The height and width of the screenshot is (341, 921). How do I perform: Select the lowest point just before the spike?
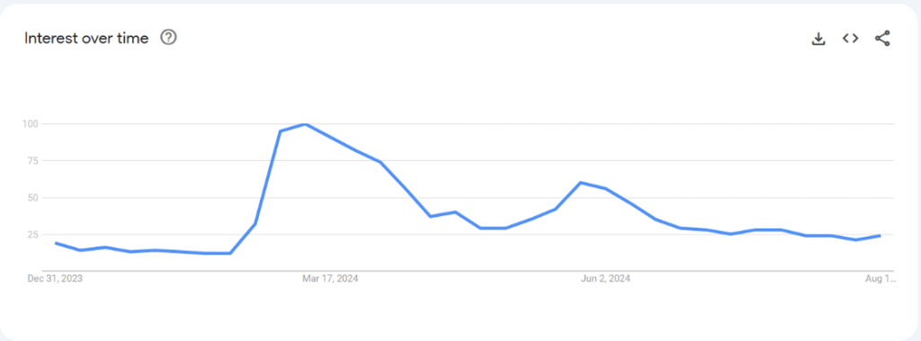tap(230, 254)
